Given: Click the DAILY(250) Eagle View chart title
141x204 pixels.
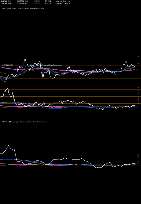Looking at the screenshot, I should [x=23, y=8].
